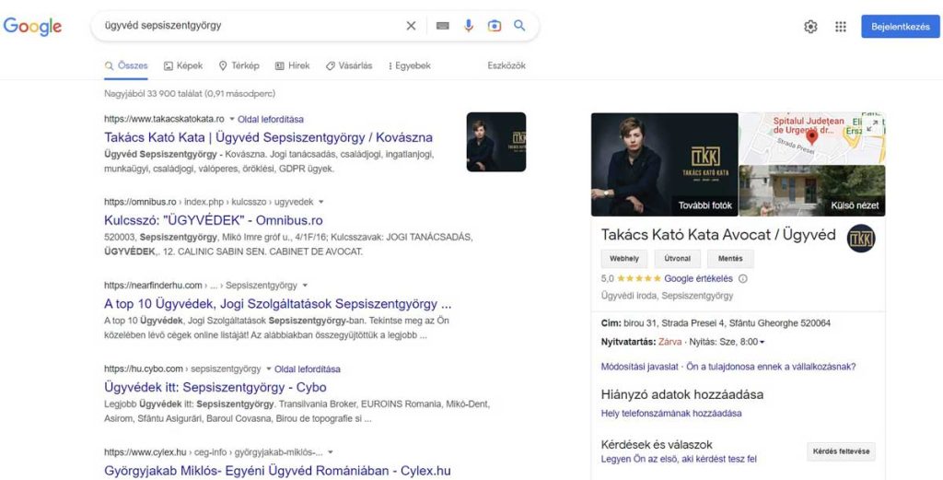This screenshot has width=943, height=480.
Task: Start voice search with the microphone icon
Action: (x=469, y=26)
